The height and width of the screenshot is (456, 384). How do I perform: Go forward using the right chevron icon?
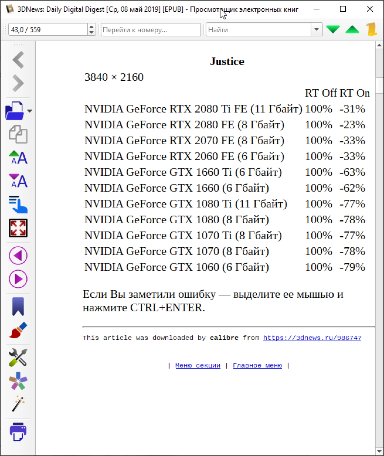click(x=18, y=83)
